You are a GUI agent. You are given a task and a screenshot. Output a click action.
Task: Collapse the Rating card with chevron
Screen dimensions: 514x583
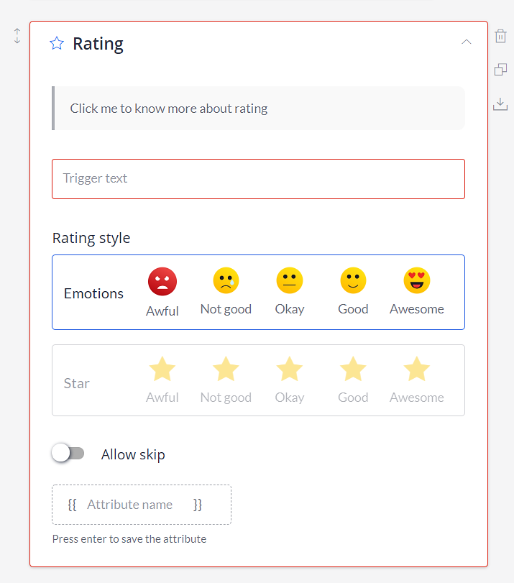(466, 42)
